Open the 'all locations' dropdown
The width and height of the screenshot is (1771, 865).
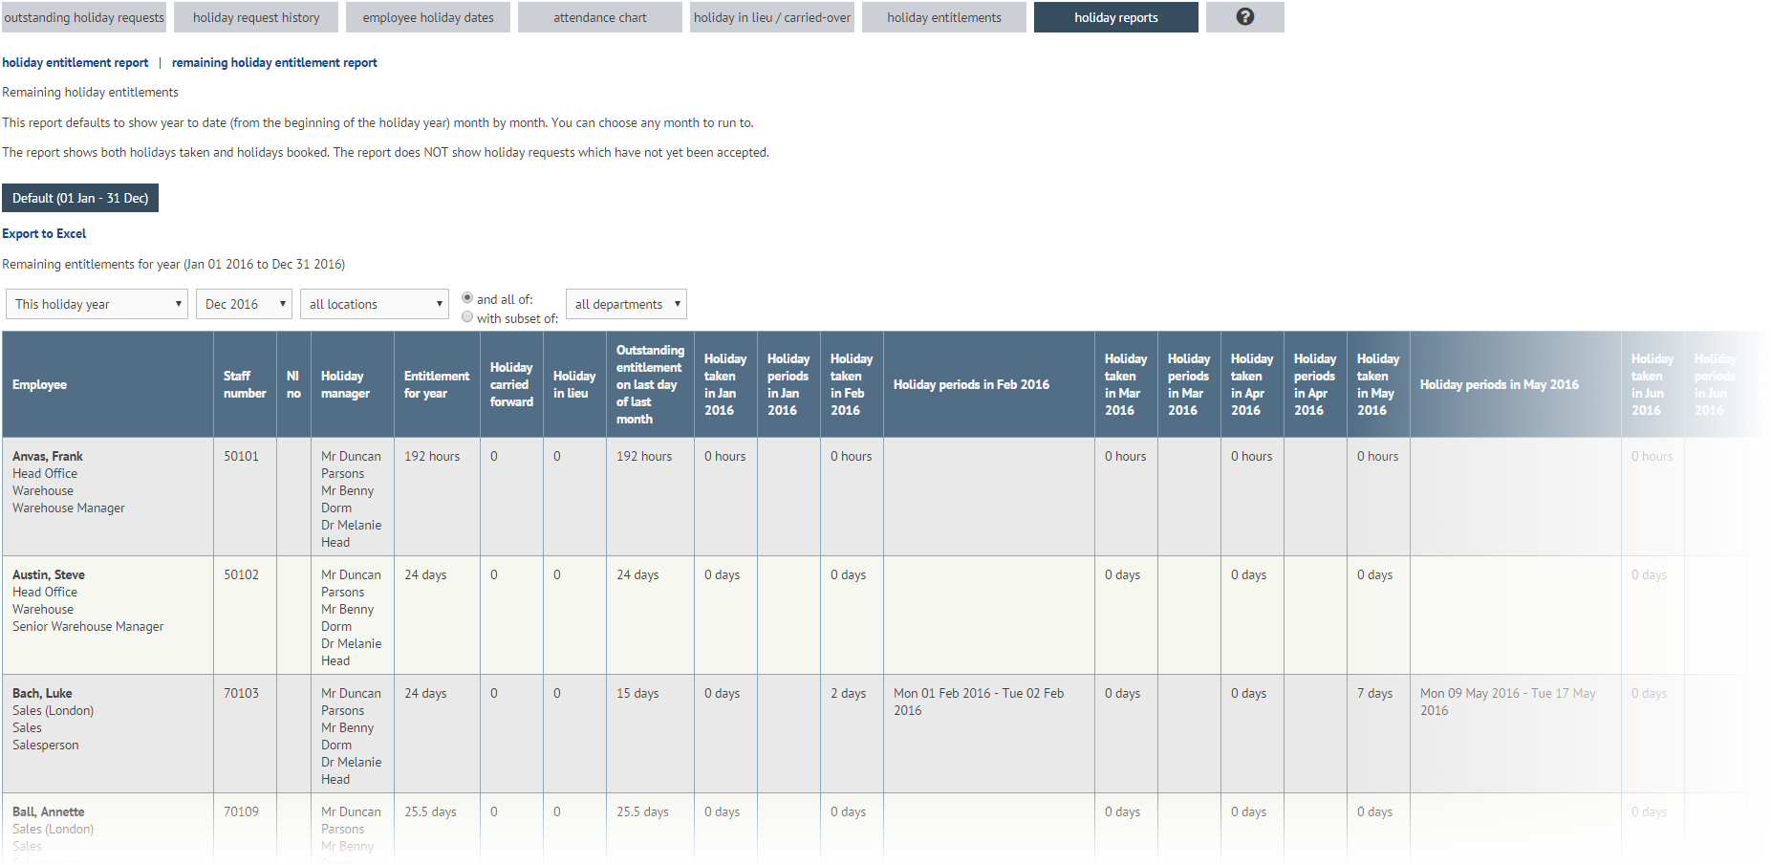375,304
